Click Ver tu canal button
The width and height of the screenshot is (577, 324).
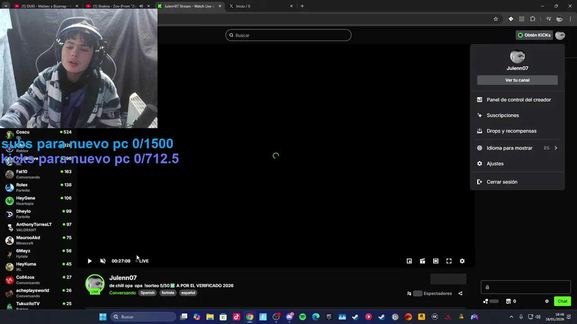click(x=517, y=80)
